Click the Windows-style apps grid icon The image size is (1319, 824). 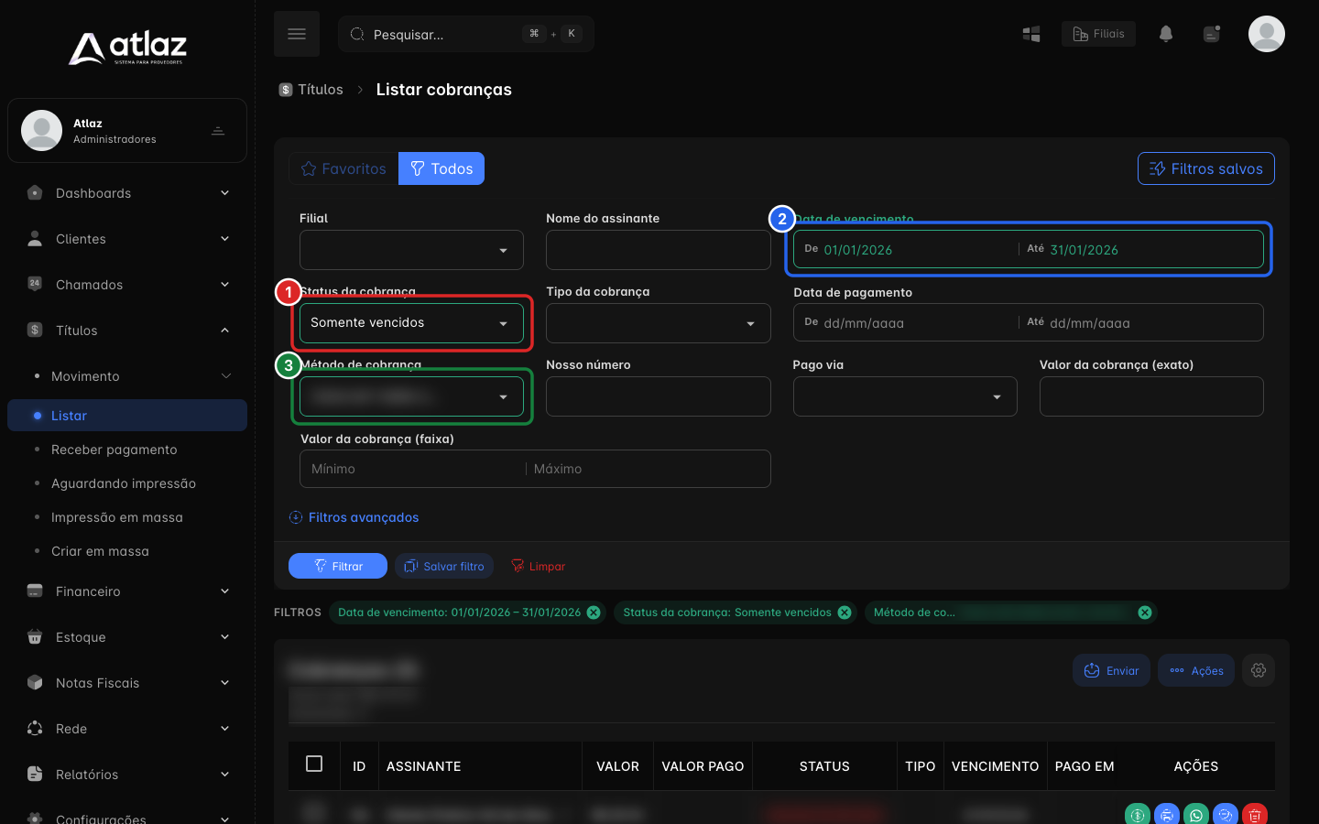pyautogui.click(x=1031, y=34)
